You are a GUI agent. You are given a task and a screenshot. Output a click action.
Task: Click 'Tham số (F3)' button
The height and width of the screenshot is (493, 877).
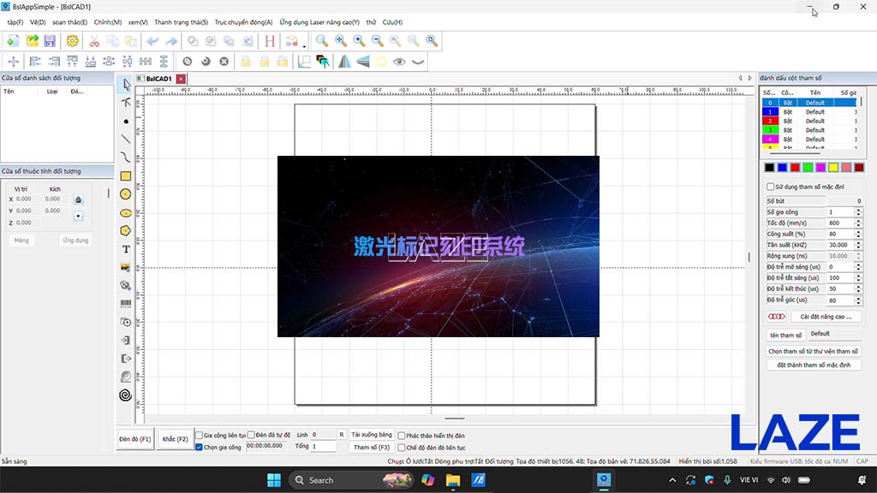372,447
